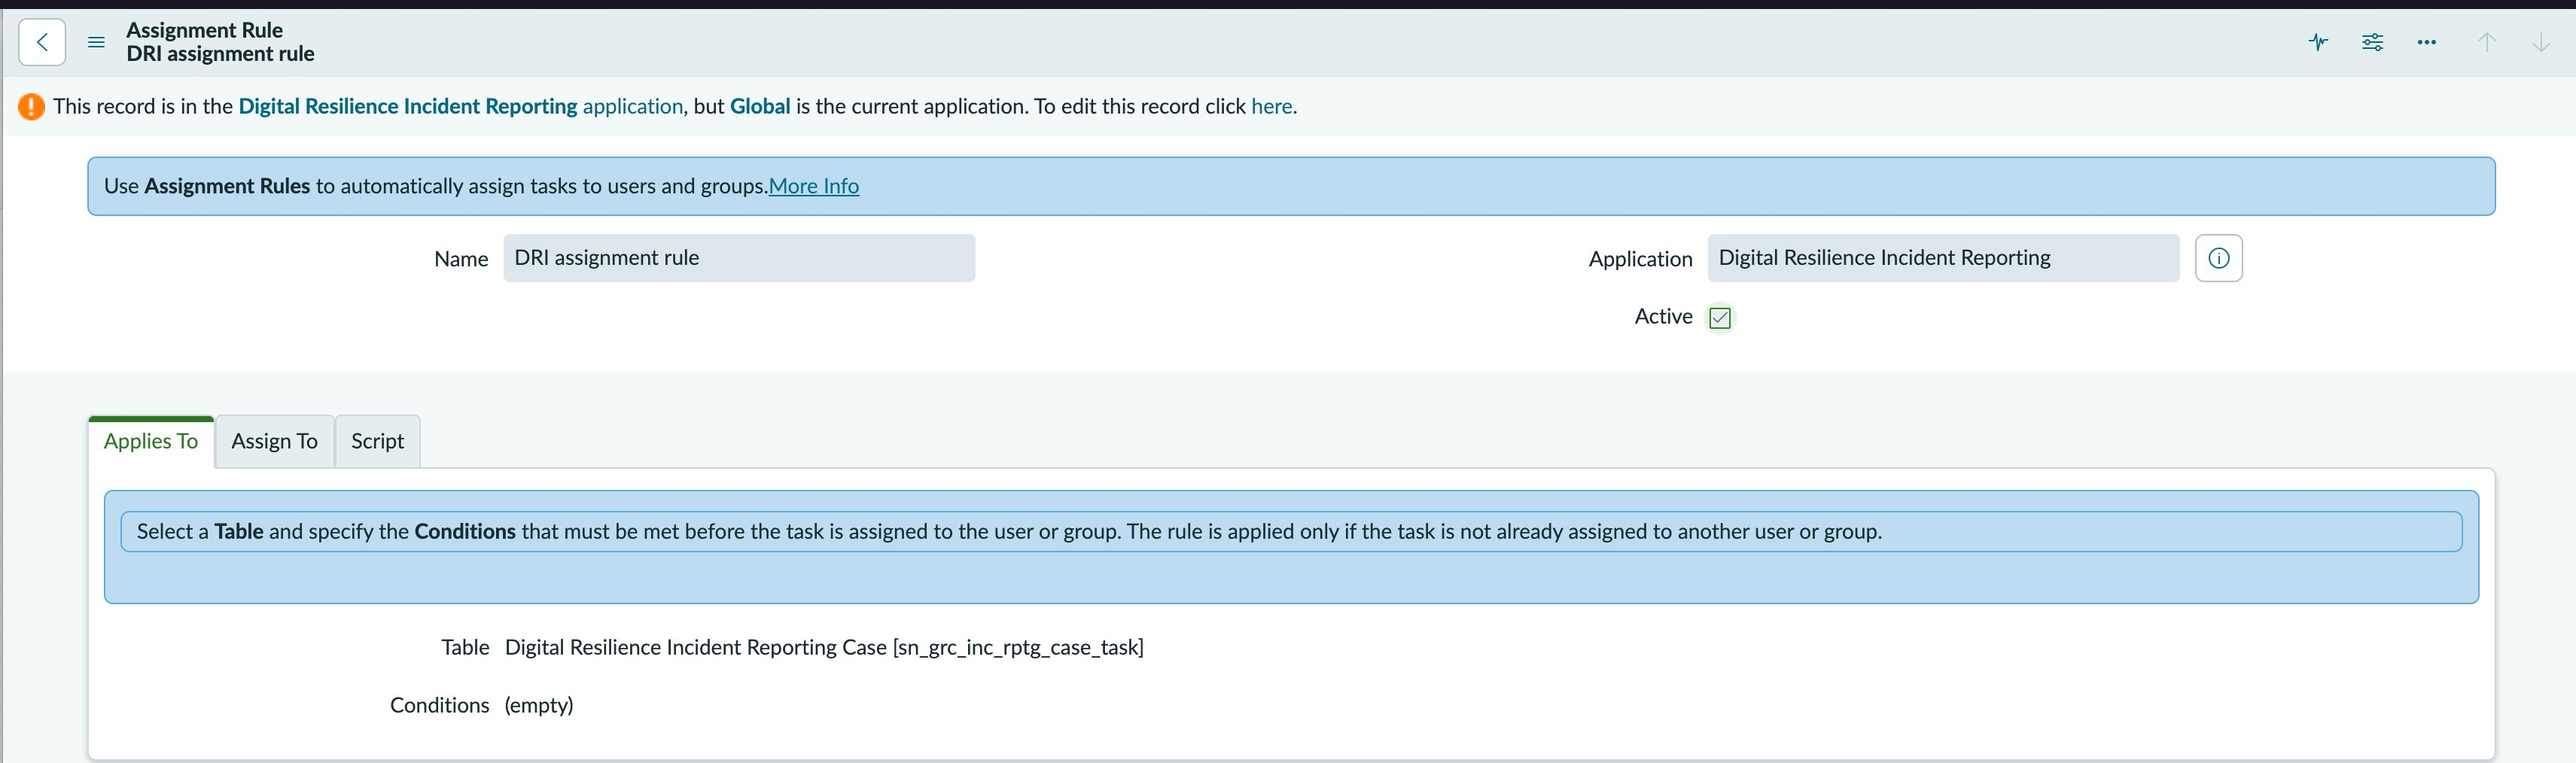
Task: Open the More Info link
Action: coord(813,186)
